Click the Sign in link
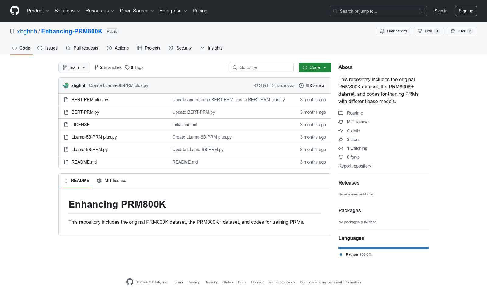The width and height of the screenshot is (487, 304). 441,11
